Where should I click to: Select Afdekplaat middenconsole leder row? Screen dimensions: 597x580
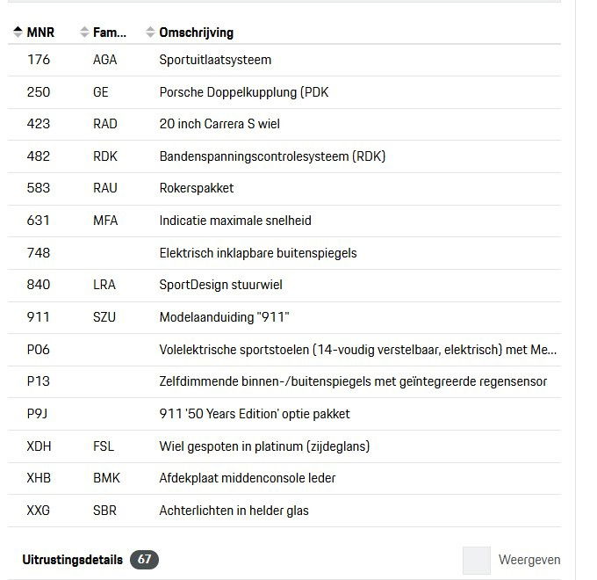pos(248,478)
